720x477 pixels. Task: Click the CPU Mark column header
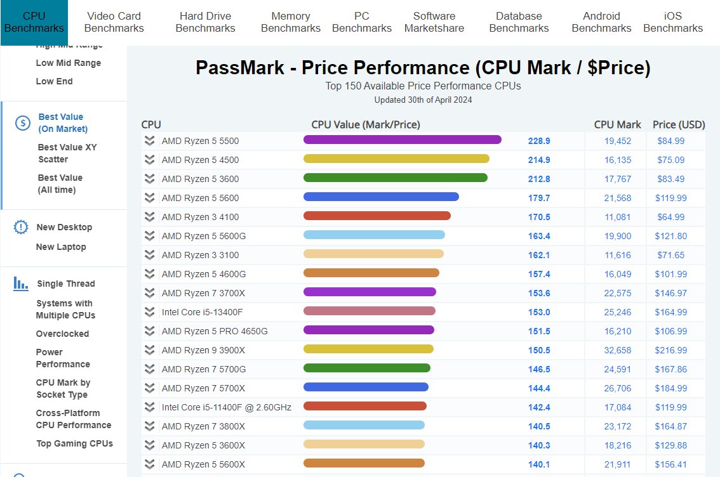618,124
